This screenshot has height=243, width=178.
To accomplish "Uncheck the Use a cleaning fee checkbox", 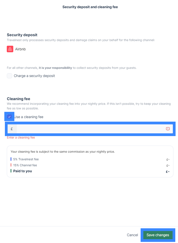I will click(x=9, y=117).
